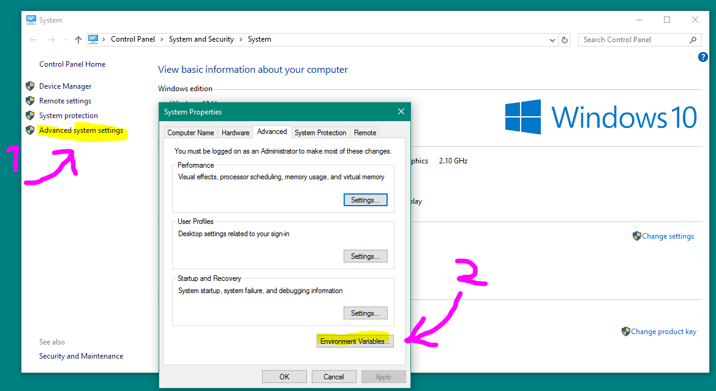This screenshot has height=391, width=716.
Task: Click System window title icon
Action: [x=31, y=20]
